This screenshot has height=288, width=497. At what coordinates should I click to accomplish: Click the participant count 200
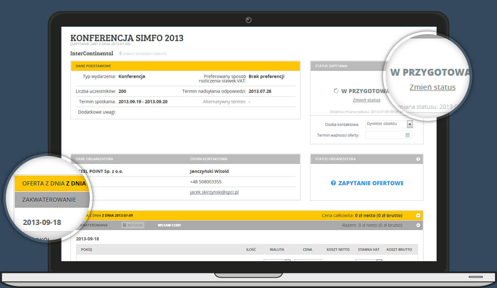point(122,91)
